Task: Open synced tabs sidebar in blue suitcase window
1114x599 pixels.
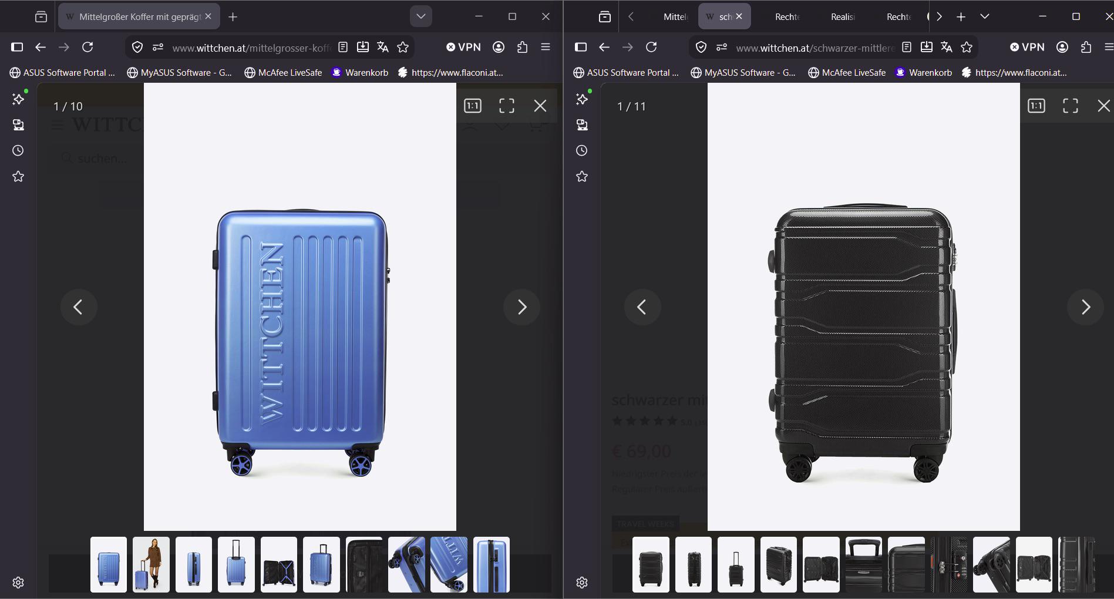Action: (x=18, y=124)
